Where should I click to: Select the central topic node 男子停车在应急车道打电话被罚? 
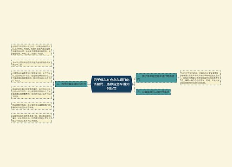click(111, 84)
